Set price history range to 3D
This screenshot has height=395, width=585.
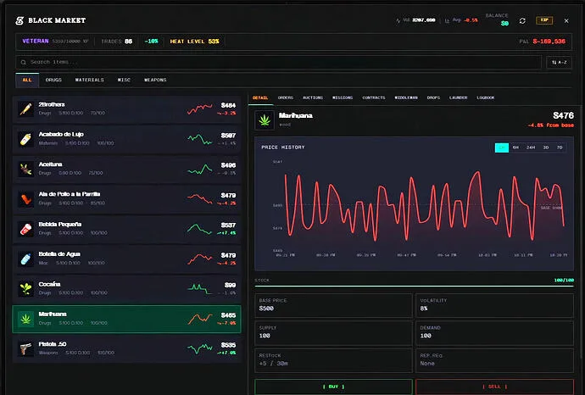click(546, 147)
